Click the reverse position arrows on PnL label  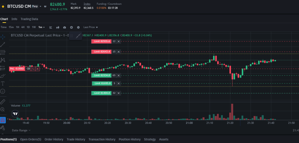33,69
